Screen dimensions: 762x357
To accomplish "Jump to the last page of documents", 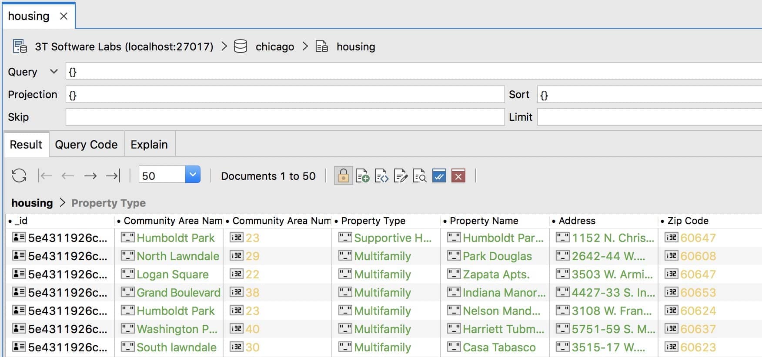I will point(113,176).
